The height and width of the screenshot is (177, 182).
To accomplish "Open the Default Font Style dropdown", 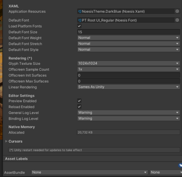I will [x=129, y=50].
